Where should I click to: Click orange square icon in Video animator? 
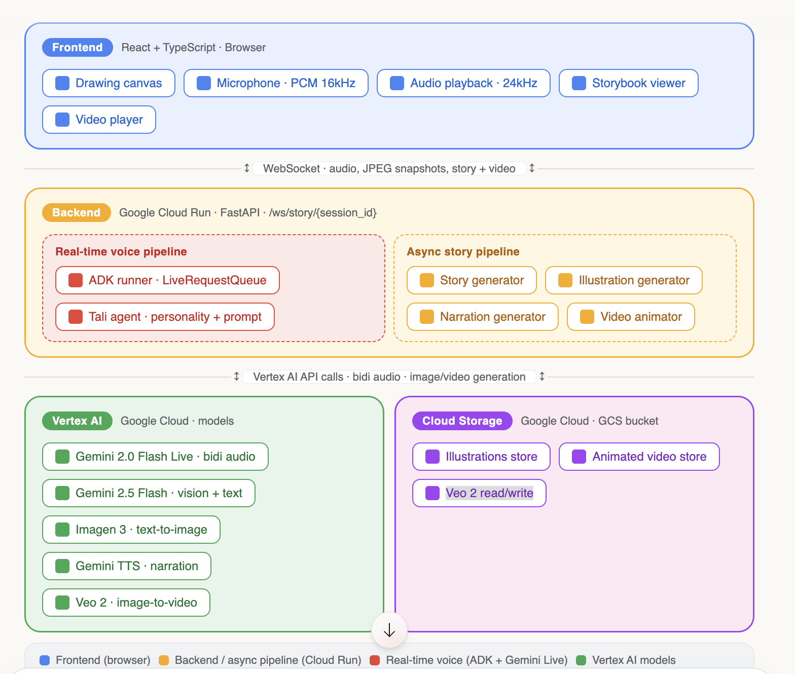click(x=587, y=317)
